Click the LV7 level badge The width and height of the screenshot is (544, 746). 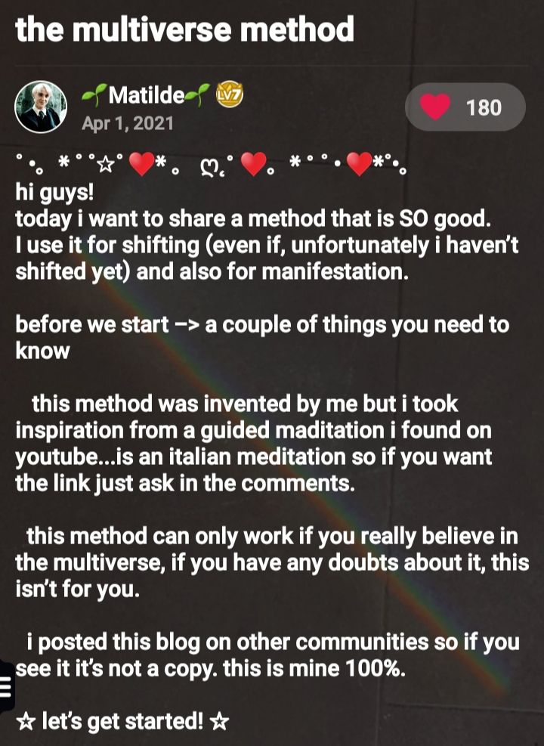pos(230,94)
